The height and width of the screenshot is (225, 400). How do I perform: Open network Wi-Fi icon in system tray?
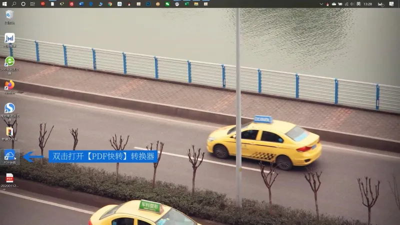[346, 4]
